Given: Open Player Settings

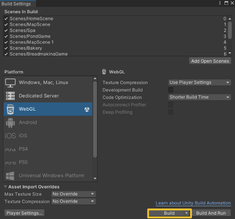Looking at the screenshot, I should point(24,213).
